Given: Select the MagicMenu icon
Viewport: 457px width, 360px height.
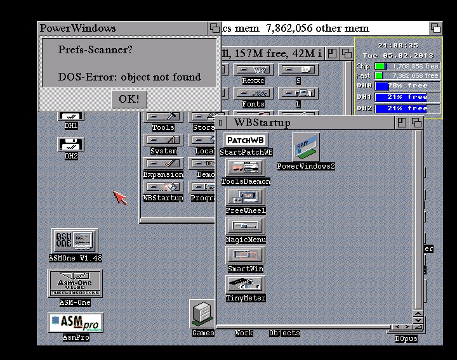Looking at the screenshot, I should point(246,226).
